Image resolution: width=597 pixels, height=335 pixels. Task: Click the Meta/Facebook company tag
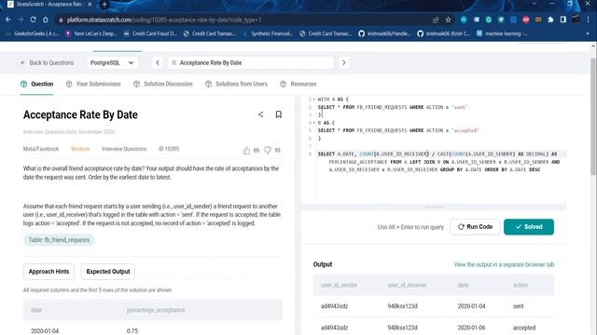point(41,149)
